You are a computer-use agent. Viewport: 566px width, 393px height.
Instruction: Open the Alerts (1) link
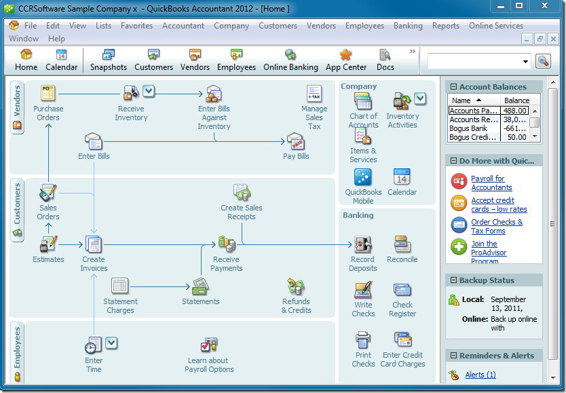[480, 375]
